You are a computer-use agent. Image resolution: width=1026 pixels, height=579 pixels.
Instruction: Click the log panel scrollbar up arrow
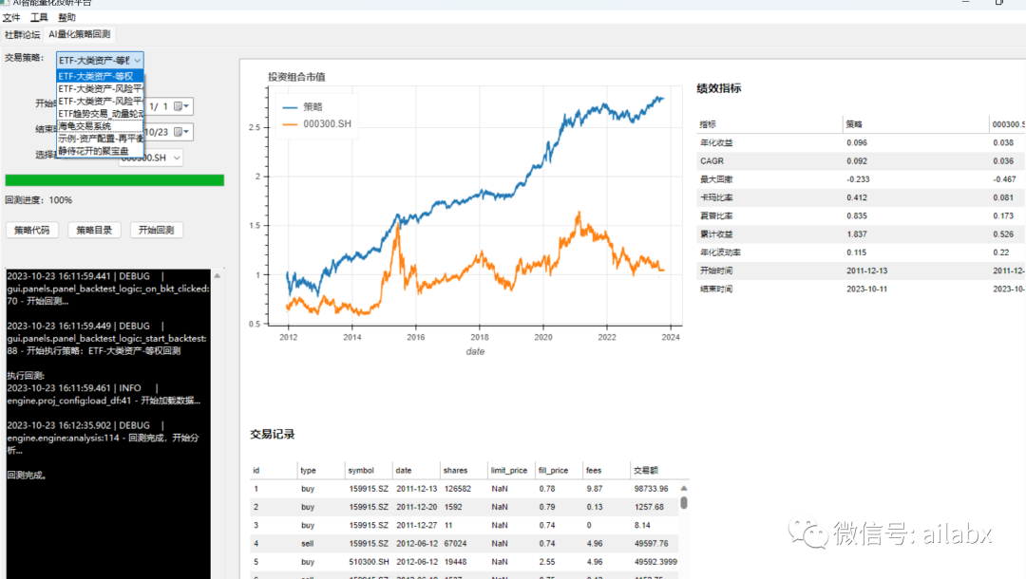click(x=218, y=276)
